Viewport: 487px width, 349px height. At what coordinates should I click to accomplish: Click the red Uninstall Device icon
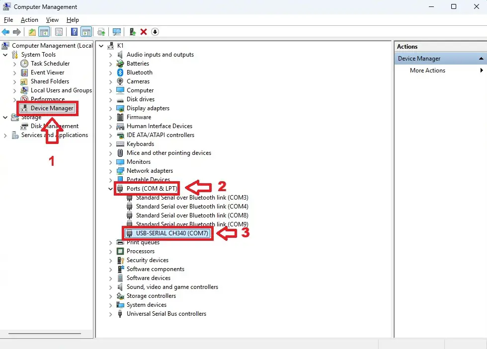tap(143, 31)
